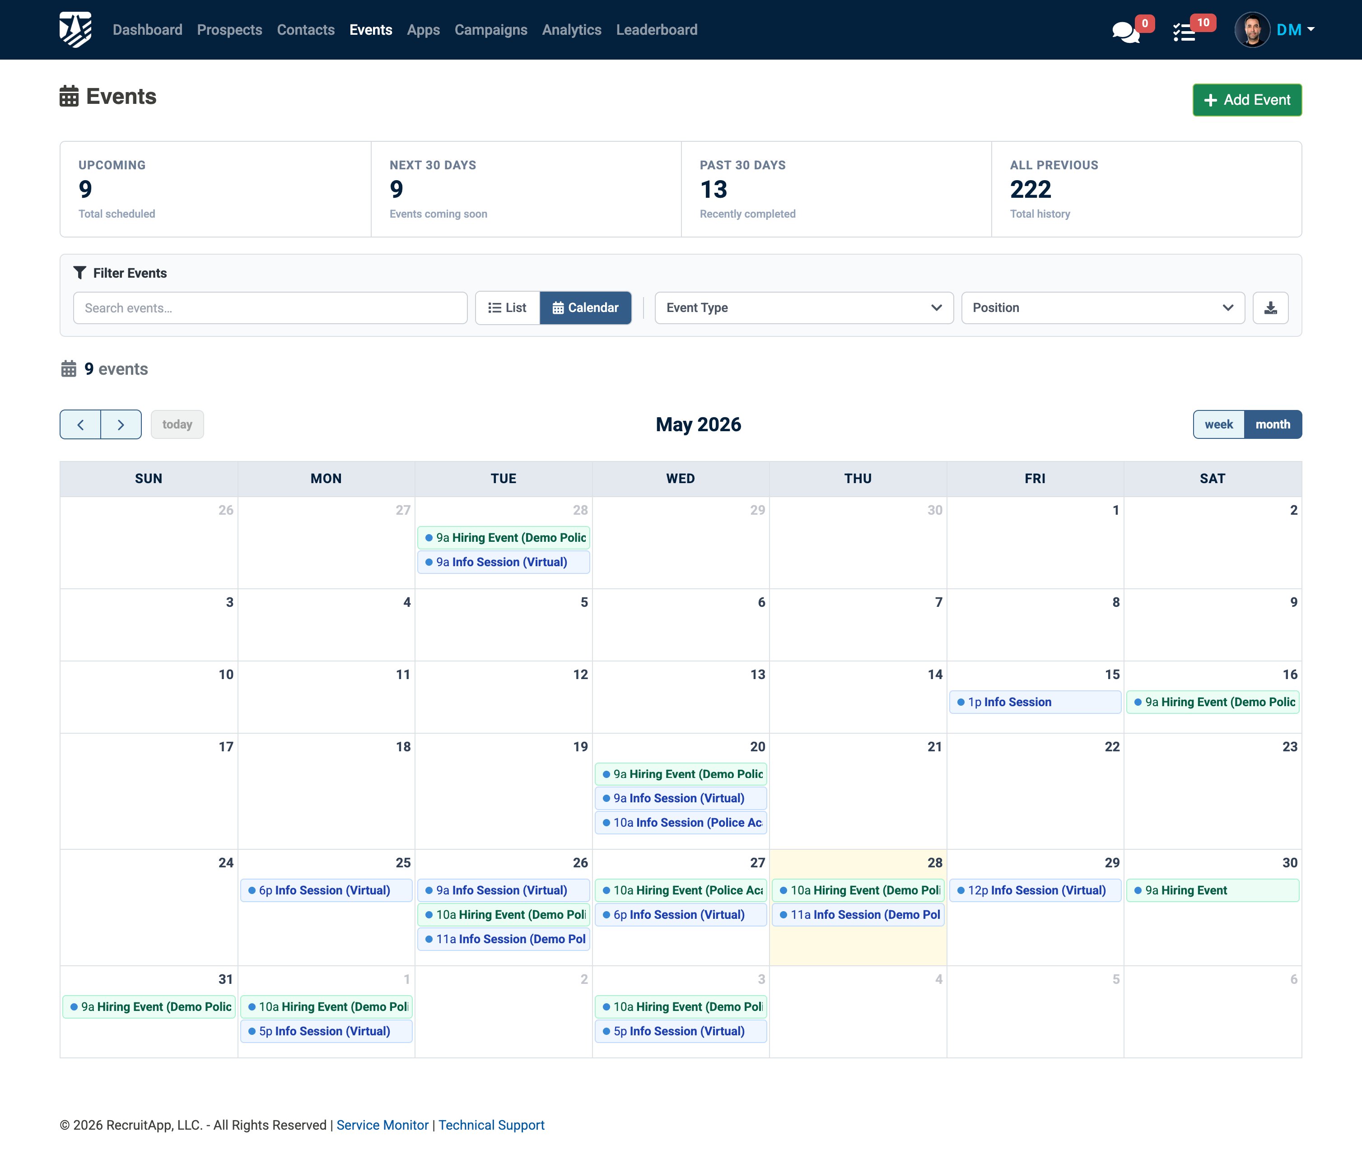
Task: Open Events in the top navigation
Action: tap(371, 30)
